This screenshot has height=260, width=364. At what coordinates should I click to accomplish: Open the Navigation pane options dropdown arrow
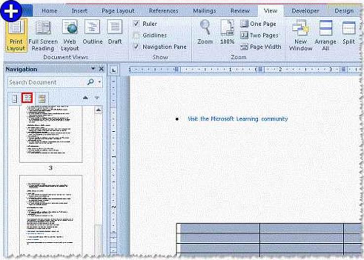pos(93,70)
